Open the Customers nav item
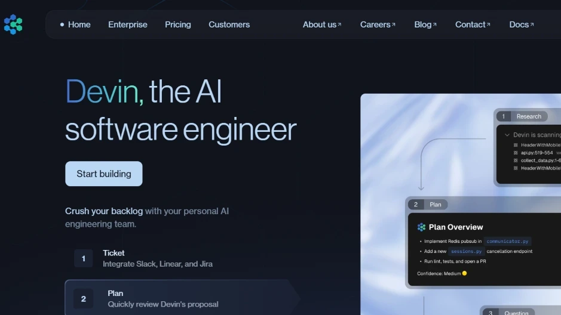The image size is (561, 315). pos(229,24)
